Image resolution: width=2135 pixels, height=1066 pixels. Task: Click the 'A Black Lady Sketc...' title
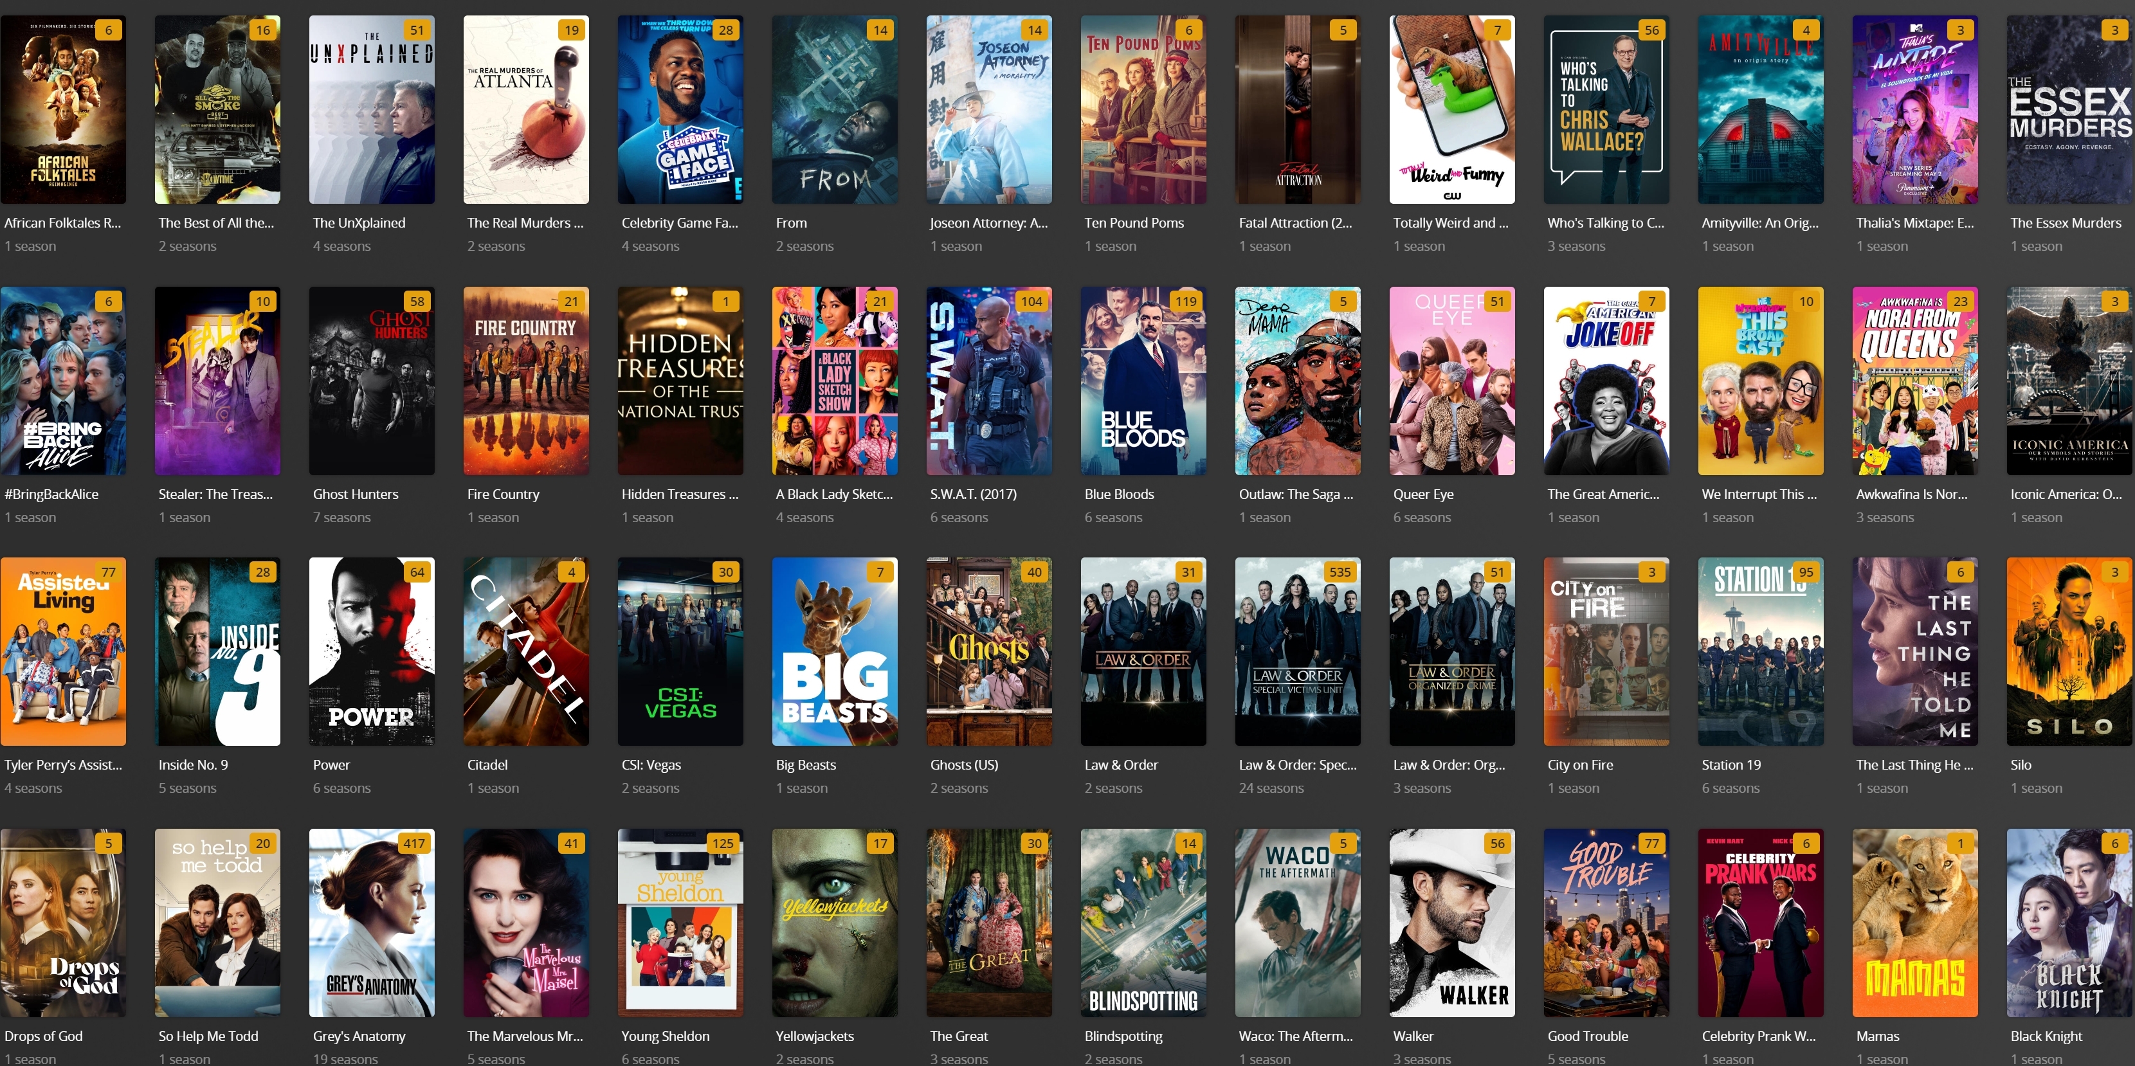834,494
